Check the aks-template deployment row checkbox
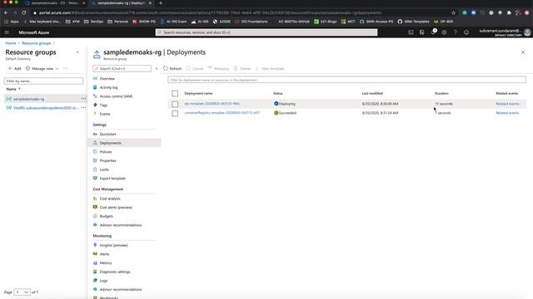This screenshot has width=533, height=299. tap(175, 104)
